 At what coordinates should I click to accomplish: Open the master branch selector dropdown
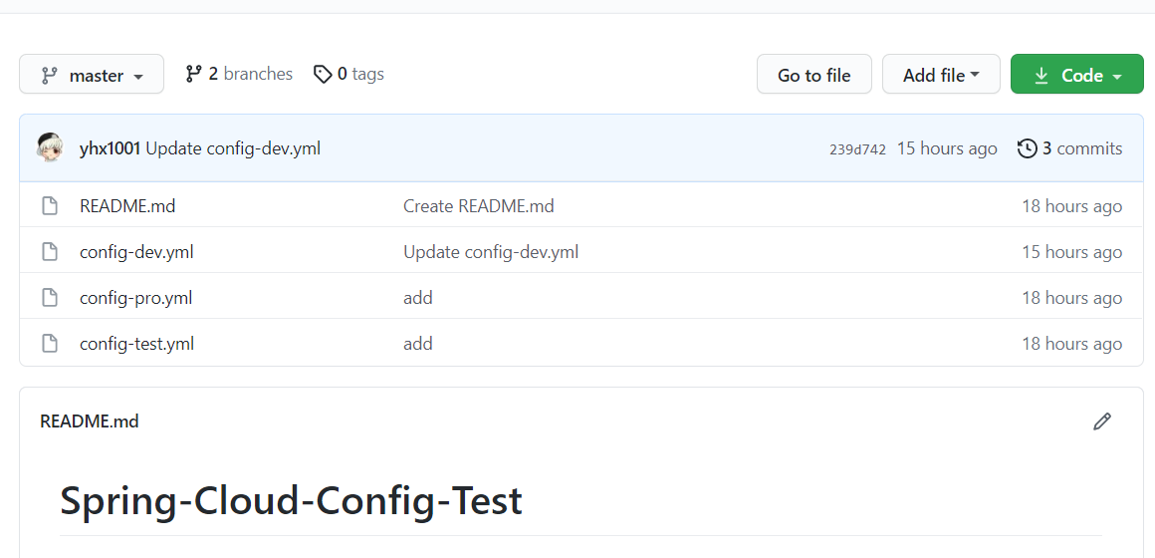tap(92, 75)
